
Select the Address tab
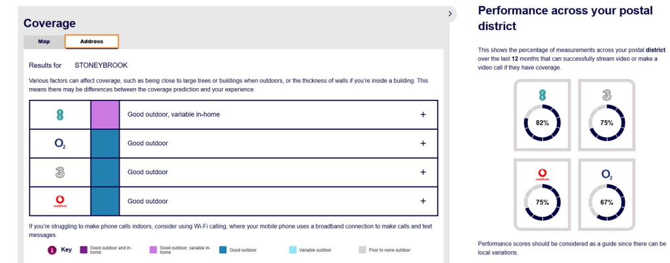92,42
